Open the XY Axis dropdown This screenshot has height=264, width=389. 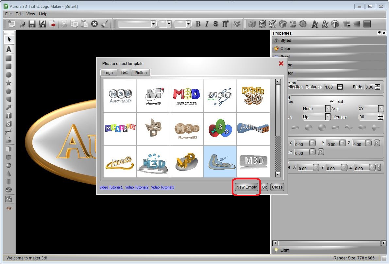coord(380,108)
